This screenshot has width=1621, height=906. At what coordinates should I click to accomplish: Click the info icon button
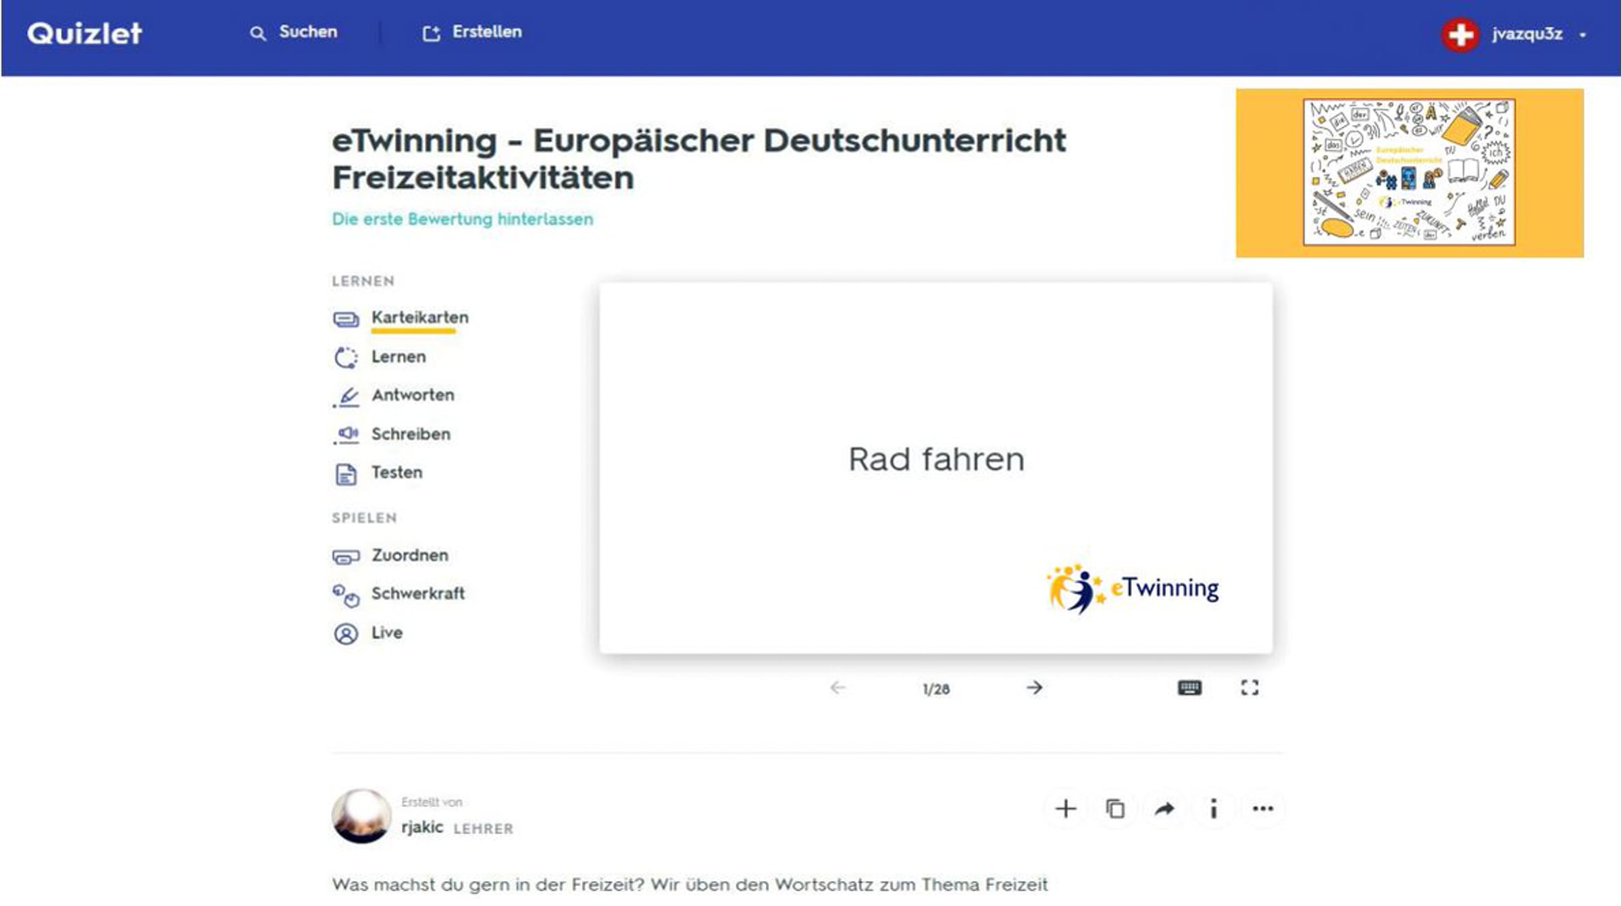1214,809
